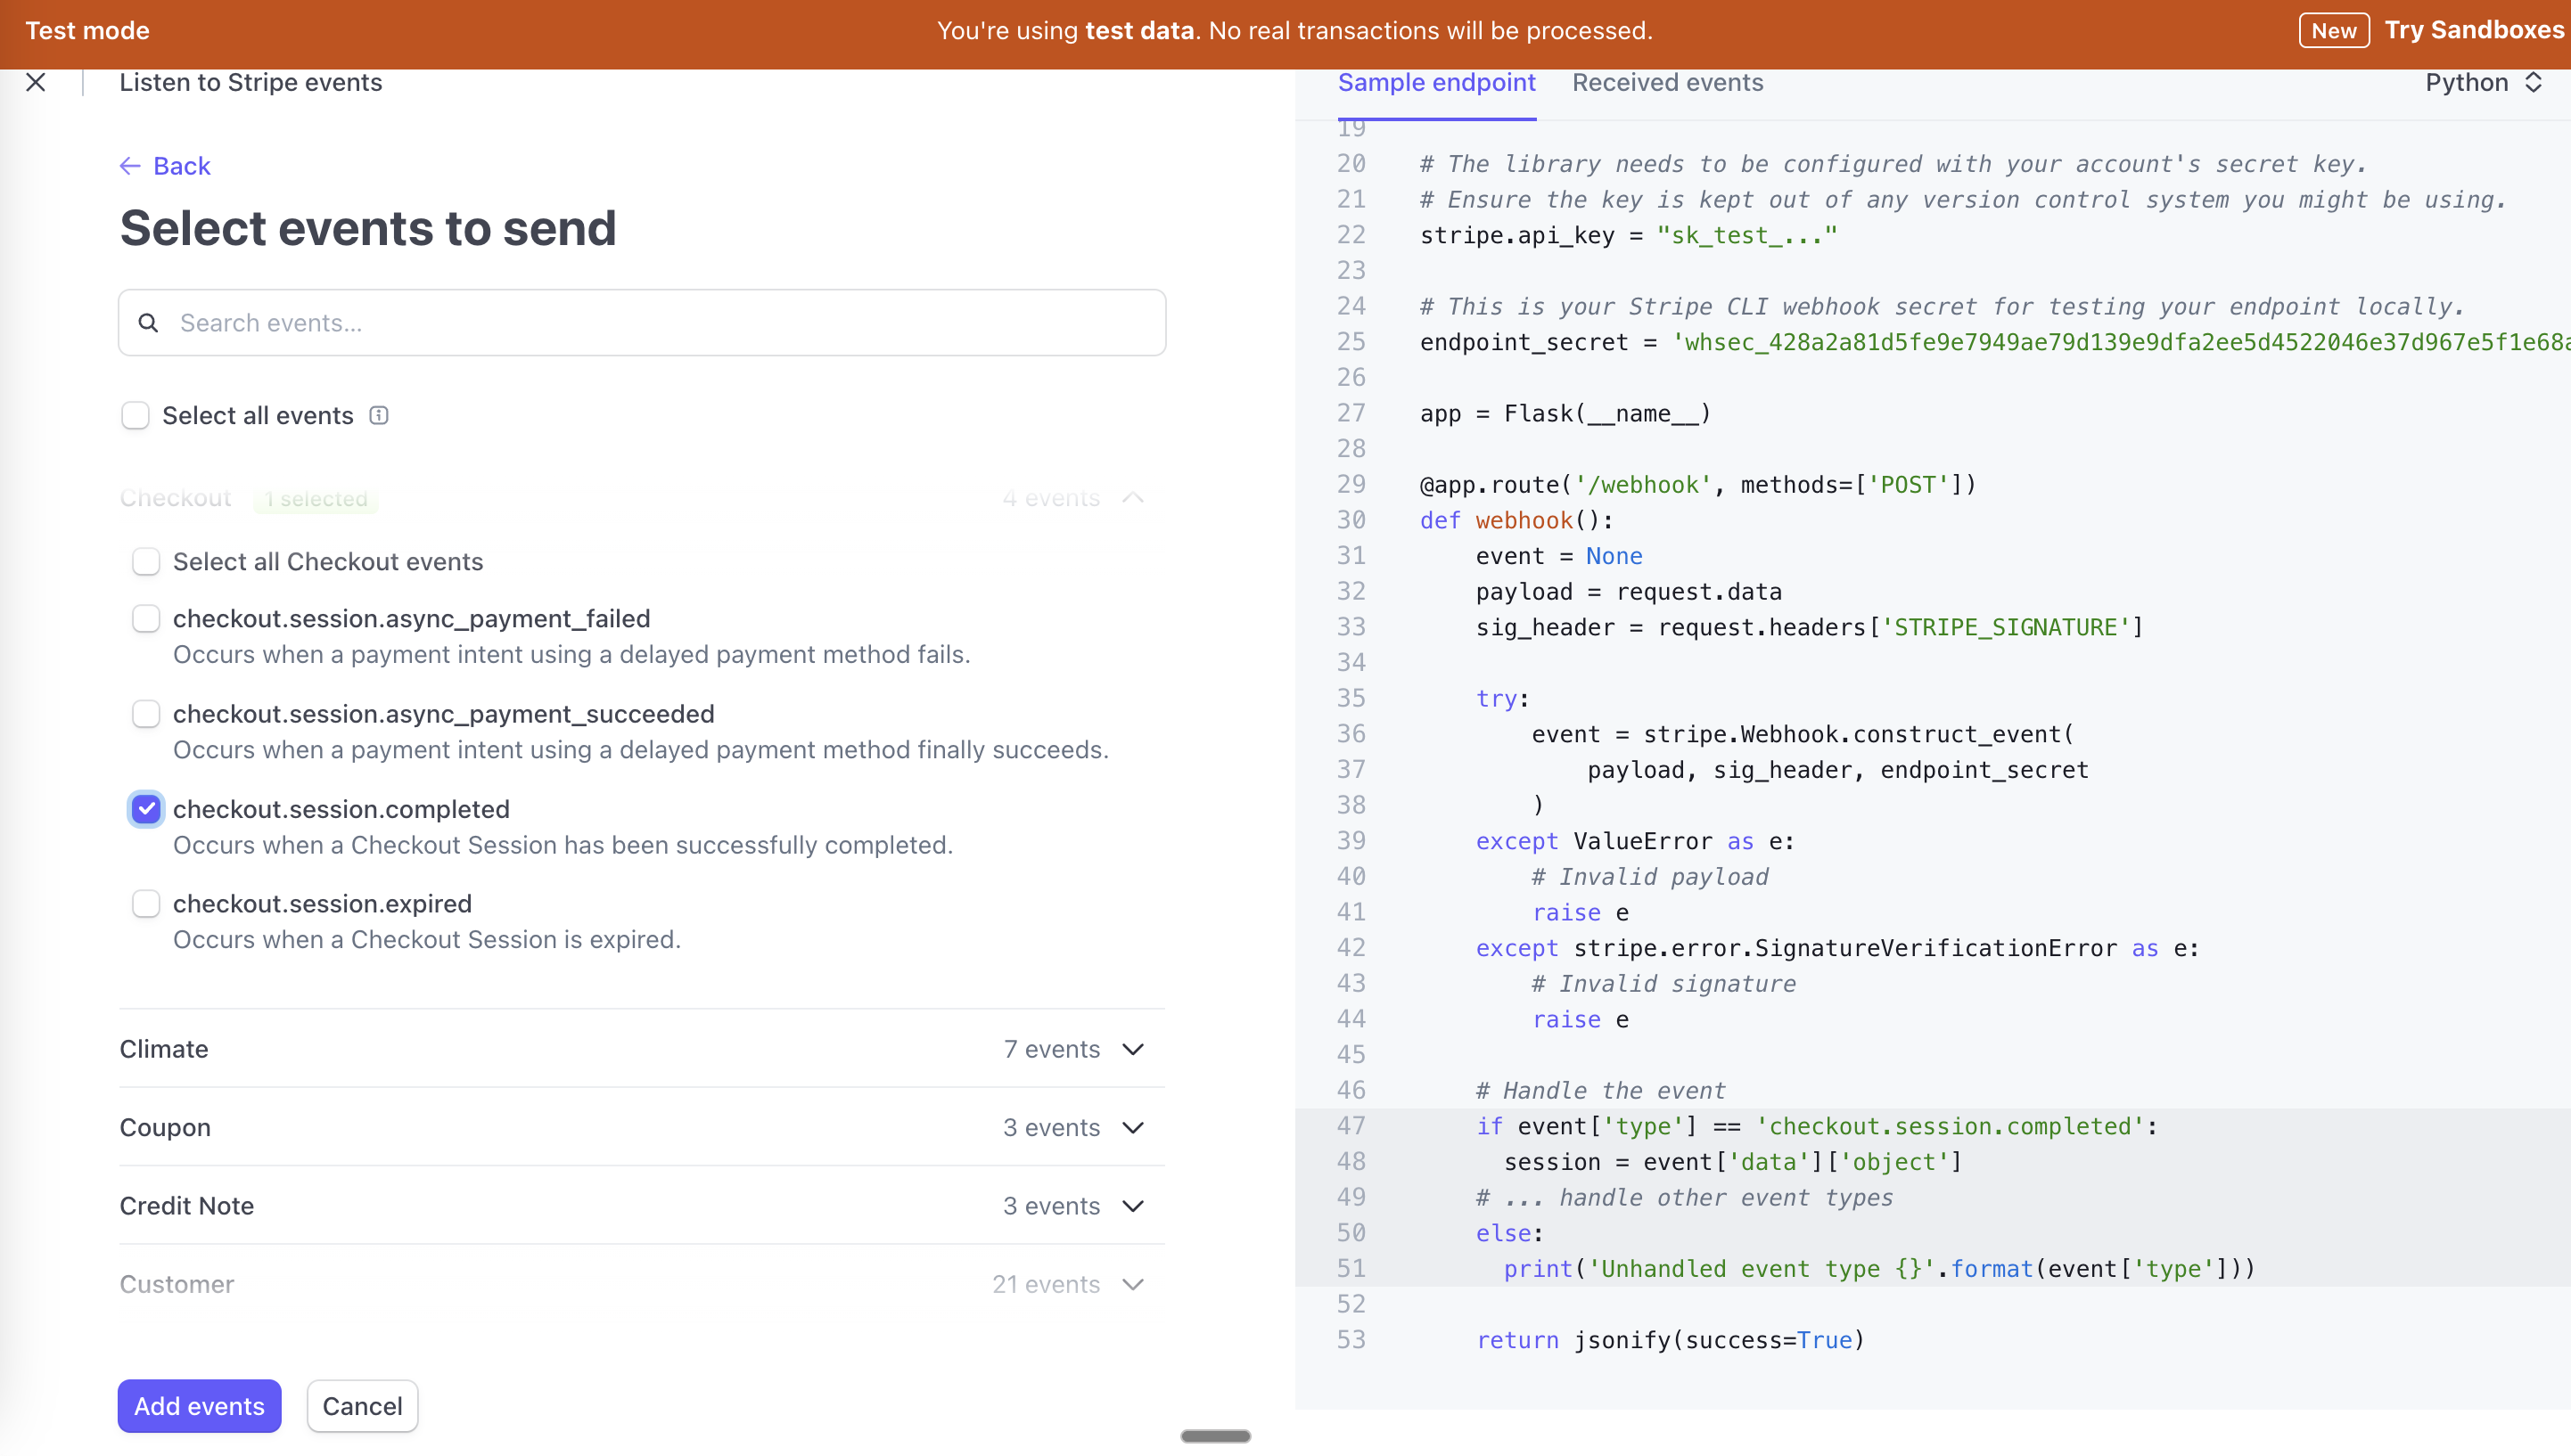
Task: Click the checkout.session.completed event name
Action: point(341,809)
